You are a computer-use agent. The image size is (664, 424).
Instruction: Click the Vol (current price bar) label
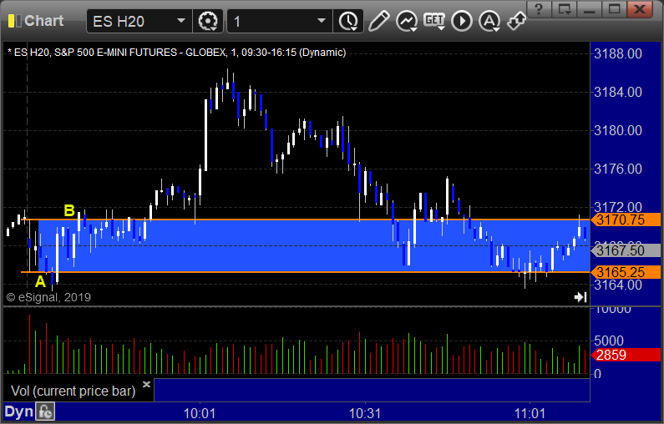tap(73, 391)
